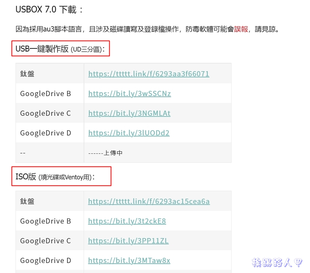Click the ------上傳中 uploading placeholder text
Viewport: 310px width, 273px height.
(x=107, y=153)
